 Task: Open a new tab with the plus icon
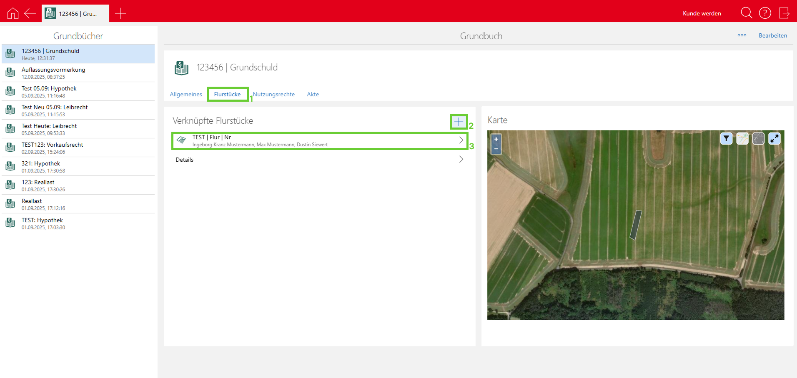coord(120,13)
